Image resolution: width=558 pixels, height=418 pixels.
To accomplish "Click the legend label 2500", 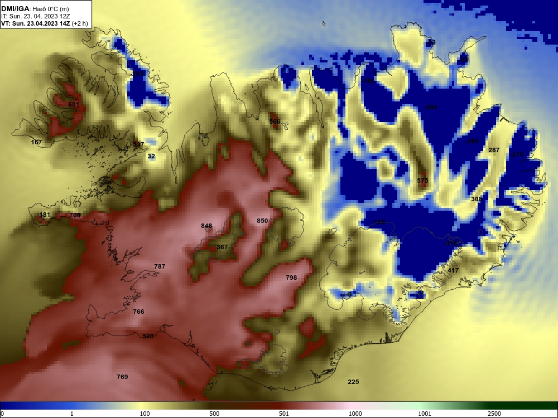I will pos(494,414).
